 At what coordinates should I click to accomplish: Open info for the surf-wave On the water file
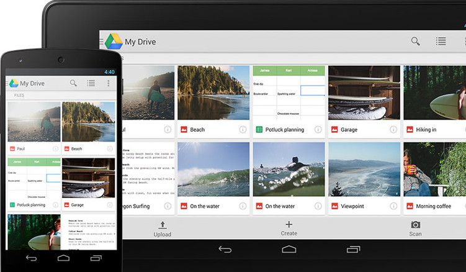[243, 206]
